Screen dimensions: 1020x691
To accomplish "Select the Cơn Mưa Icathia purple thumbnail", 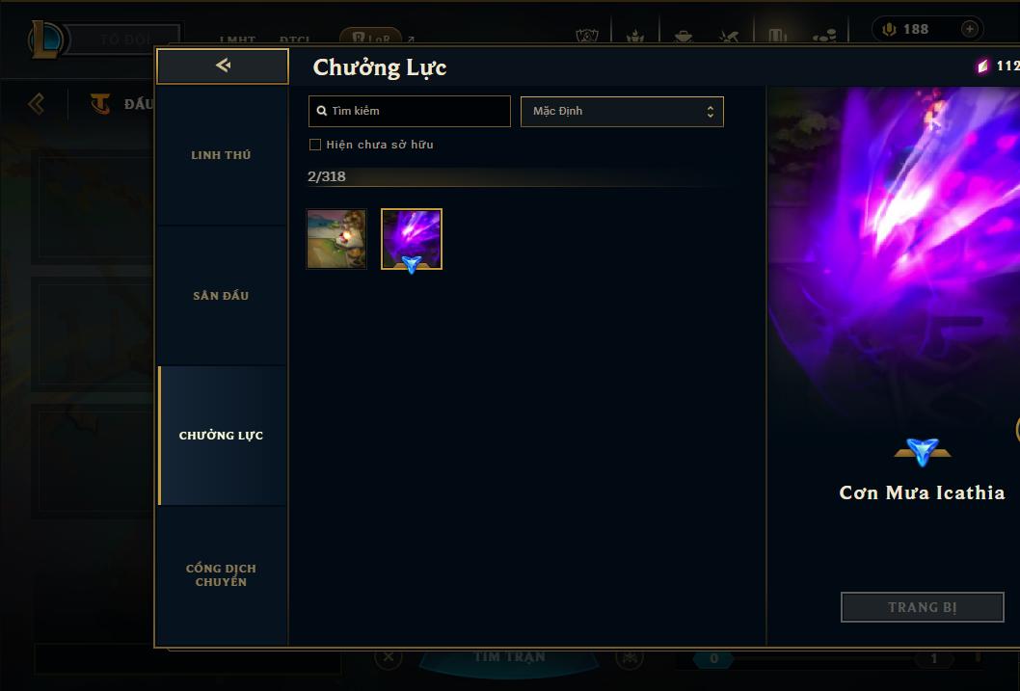I will (411, 239).
